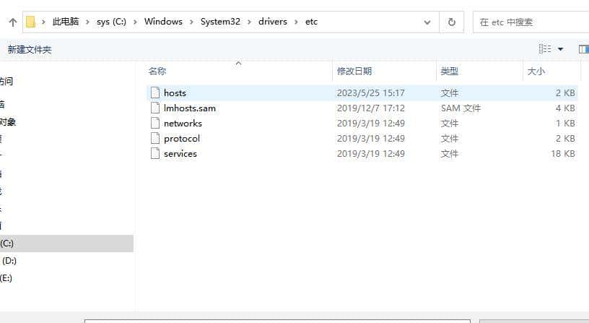Click sys (C:) breadcrumb segment
The image size is (589, 323).
point(112,22)
